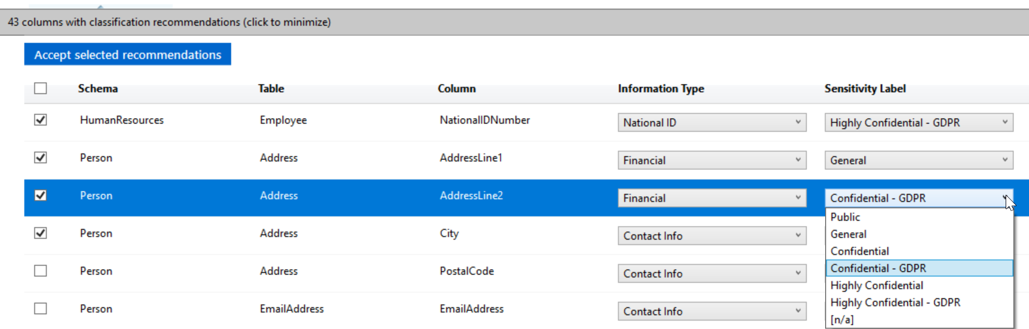Choose Highly Confidential option in list
This screenshot has height=329, width=1029.
(919, 285)
